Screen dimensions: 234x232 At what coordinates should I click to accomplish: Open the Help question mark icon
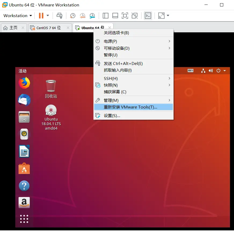[x=24, y=186]
